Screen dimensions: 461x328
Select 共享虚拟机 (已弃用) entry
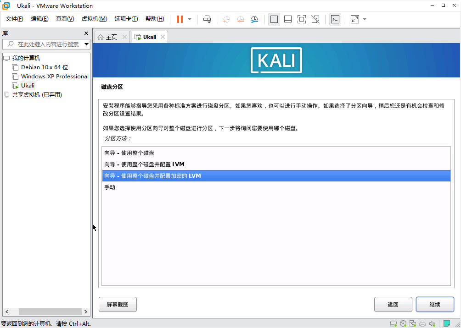(37, 94)
